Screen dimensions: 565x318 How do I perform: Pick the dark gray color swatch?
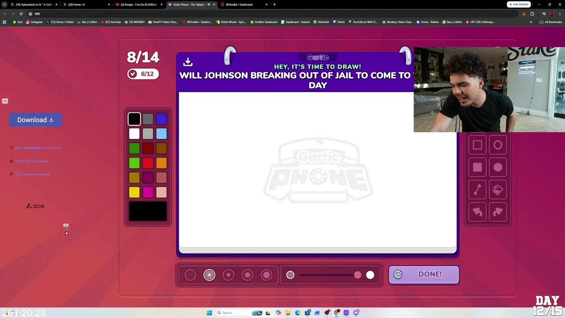[x=148, y=119]
